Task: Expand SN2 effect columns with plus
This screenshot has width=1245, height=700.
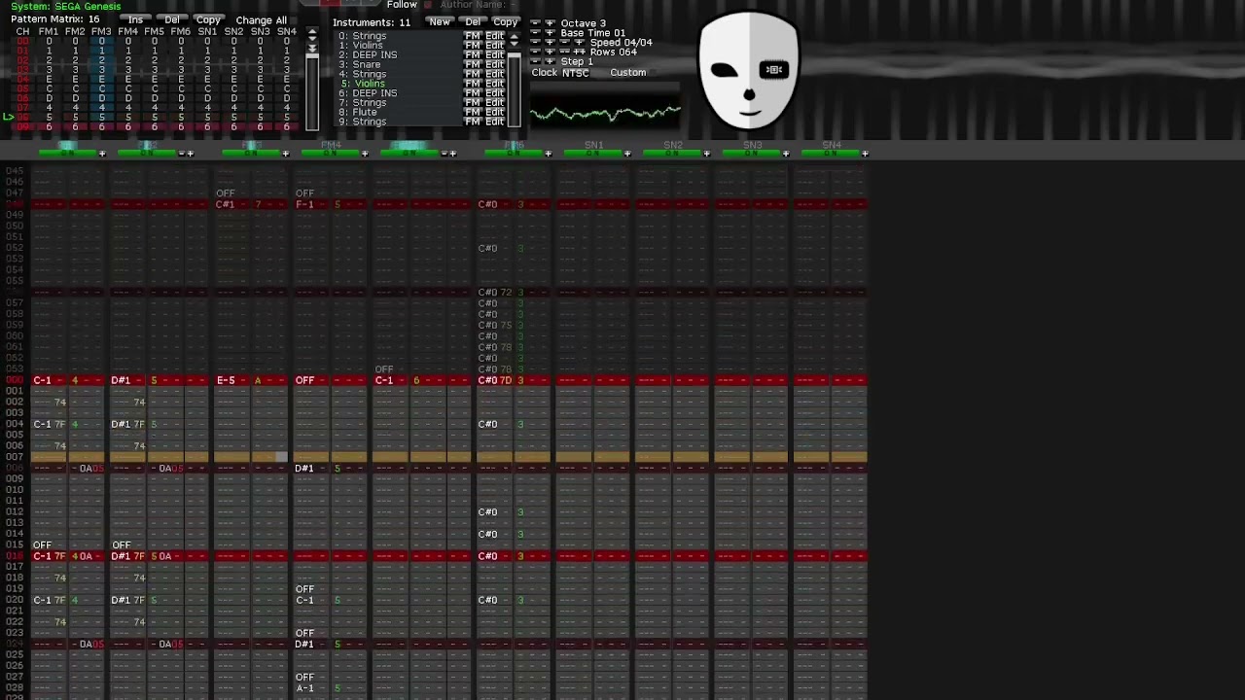Action: (706, 154)
